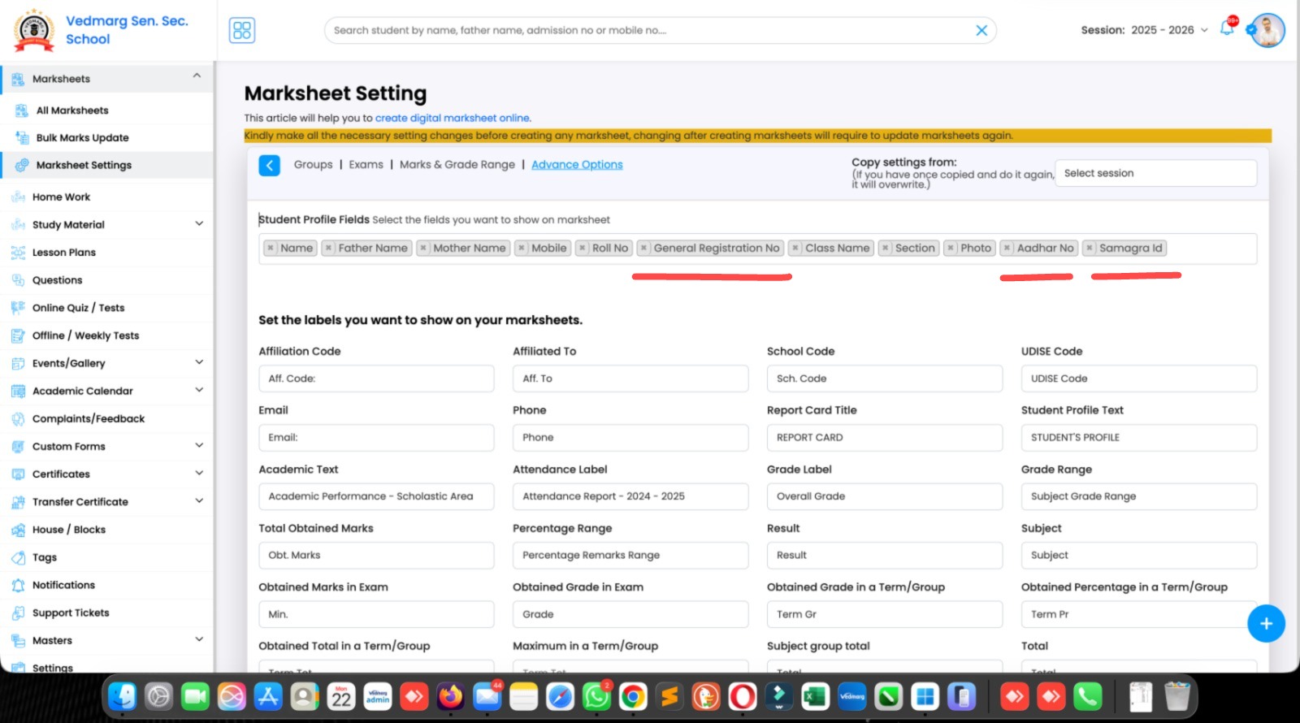Open the notifications bell
Viewport: 1300px width, 723px height.
[1227, 29]
